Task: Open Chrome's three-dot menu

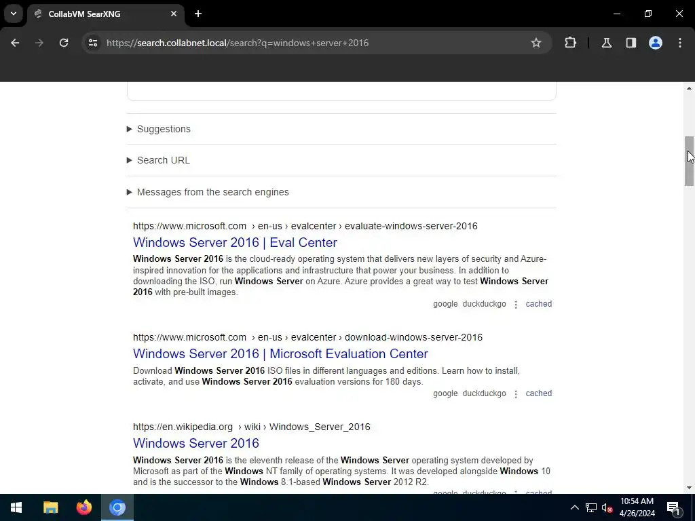Action: coord(679,43)
